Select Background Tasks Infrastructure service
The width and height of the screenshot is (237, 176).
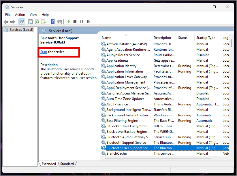tap(165, 115)
